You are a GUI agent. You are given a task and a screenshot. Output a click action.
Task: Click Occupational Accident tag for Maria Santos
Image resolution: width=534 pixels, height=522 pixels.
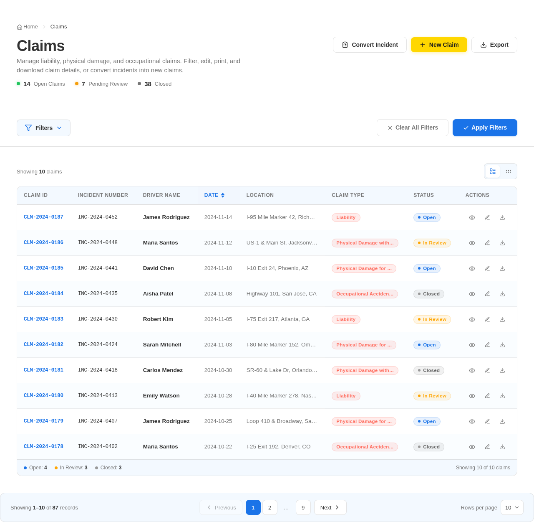point(365,447)
